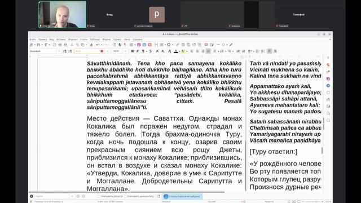The image size is (361, 203).
Task: Open the sidebar Styles icon
Action: (328, 72)
